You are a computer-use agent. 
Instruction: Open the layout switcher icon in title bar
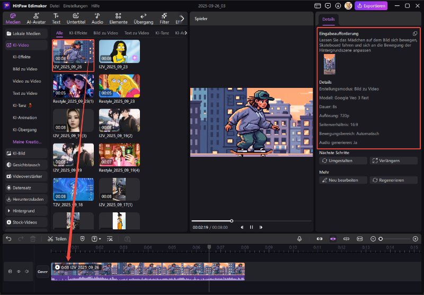[317, 6]
